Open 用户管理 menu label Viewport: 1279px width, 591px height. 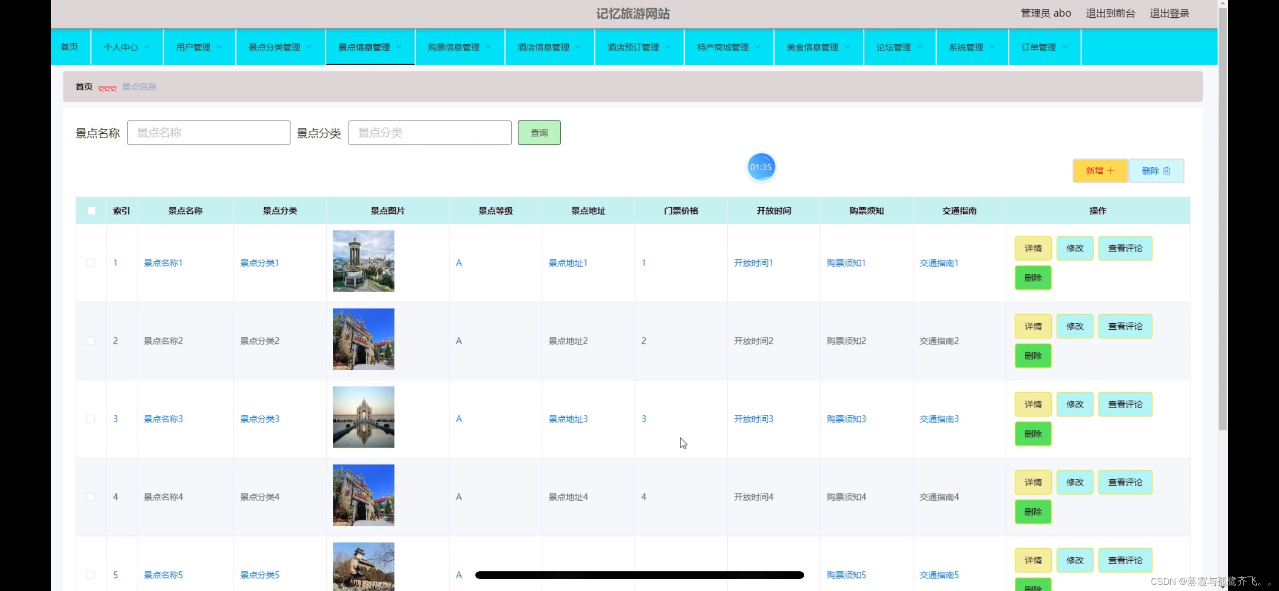tap(193, 47)
